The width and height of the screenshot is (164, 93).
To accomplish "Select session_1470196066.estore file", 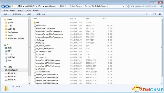I will 47,80.
